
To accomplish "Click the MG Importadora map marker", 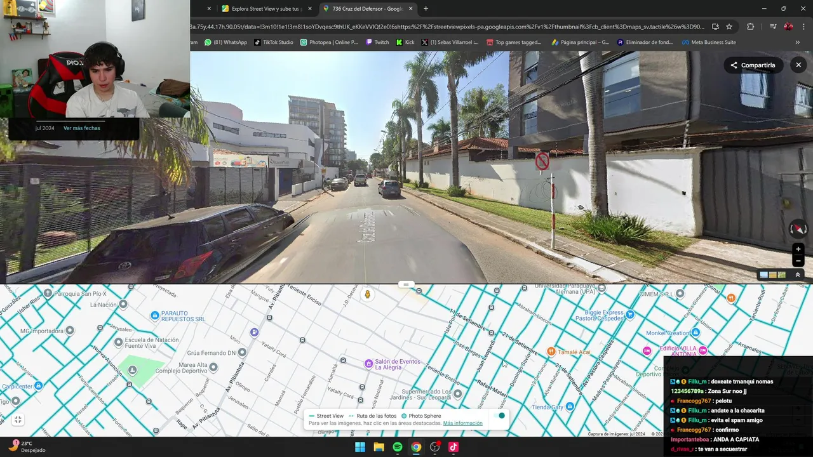I will (70, 331).
